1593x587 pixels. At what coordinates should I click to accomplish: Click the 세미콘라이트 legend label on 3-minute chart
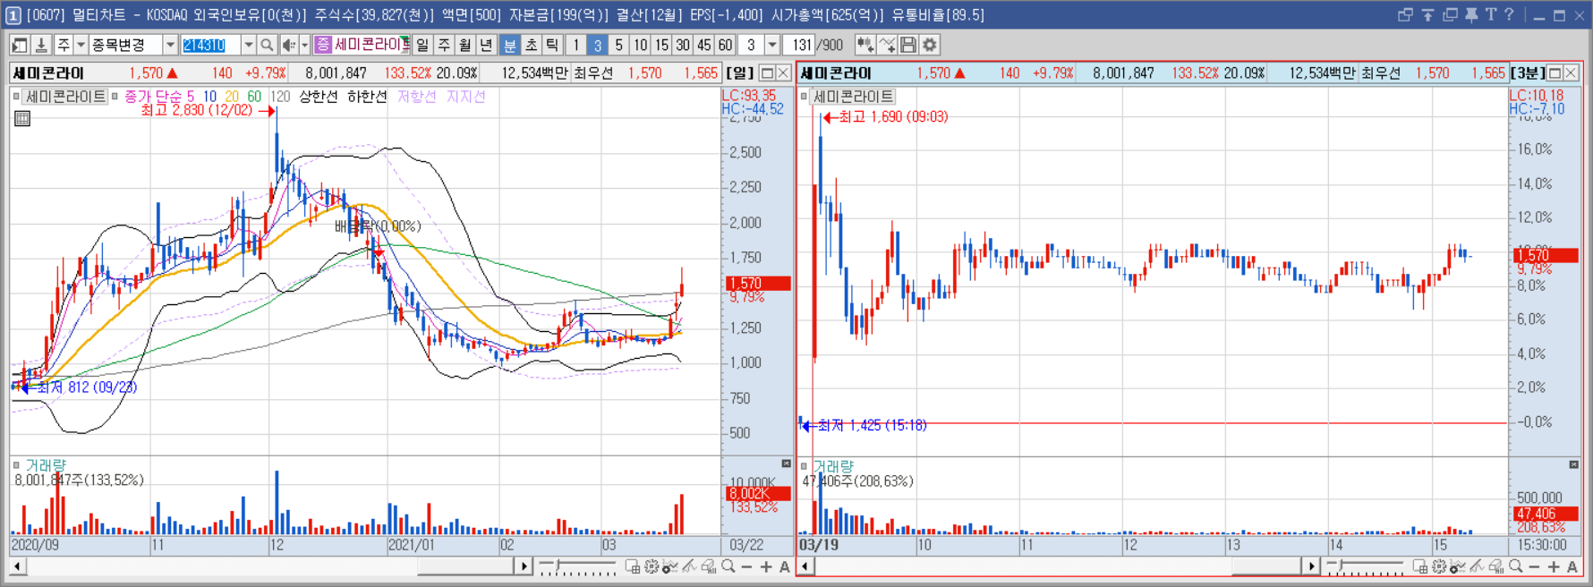(x=853, y=97)
